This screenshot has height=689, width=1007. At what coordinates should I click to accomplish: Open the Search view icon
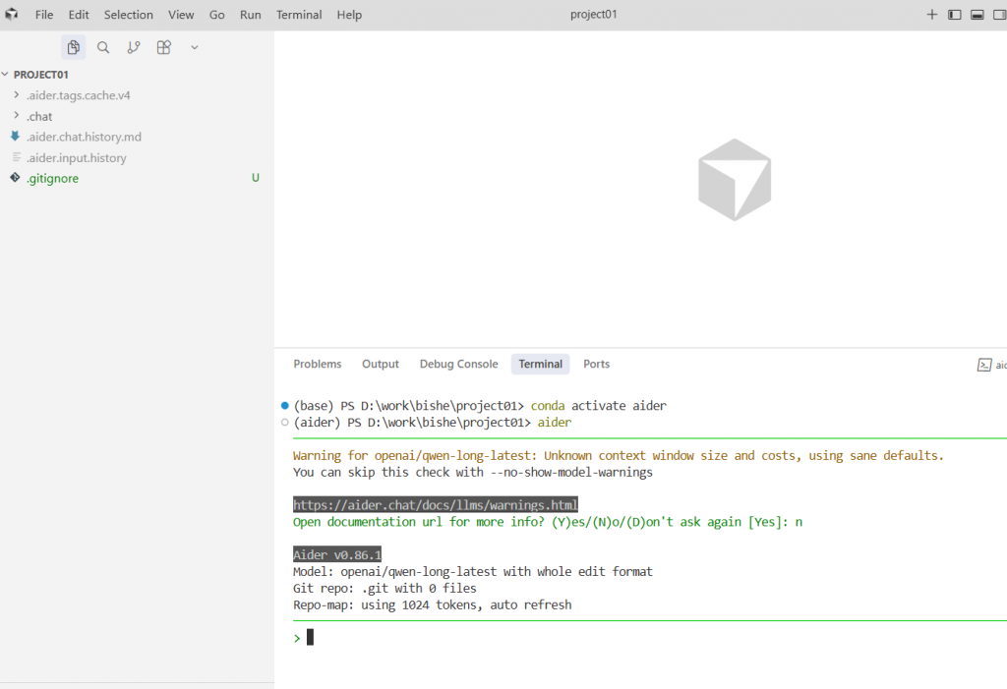(x=103, y=47)
